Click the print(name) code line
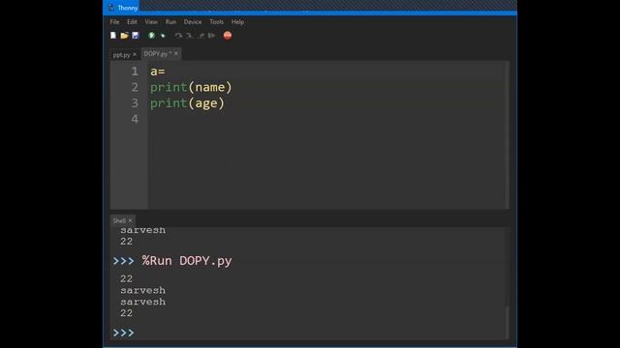This screenshot has height=348, width=620. [191, 87]
